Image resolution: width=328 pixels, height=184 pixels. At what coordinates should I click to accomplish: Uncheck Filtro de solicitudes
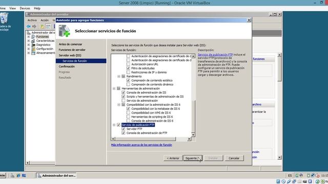128,68
